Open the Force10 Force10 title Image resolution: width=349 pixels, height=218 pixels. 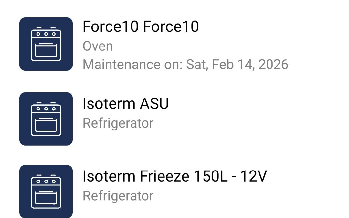pos(141,26)
